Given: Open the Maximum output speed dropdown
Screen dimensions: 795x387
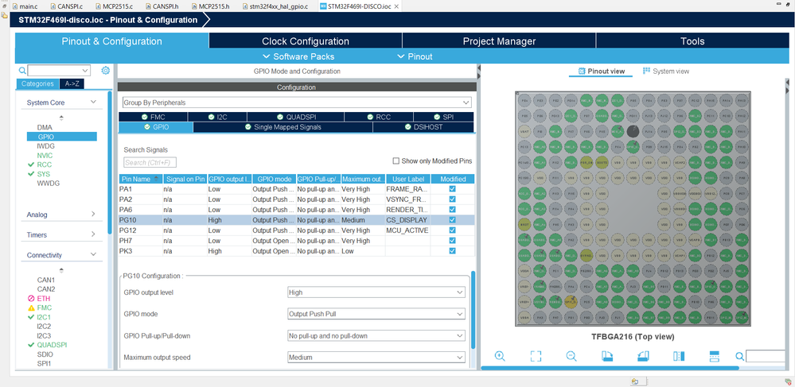Looking at the screenshot, I should [376, 357].
